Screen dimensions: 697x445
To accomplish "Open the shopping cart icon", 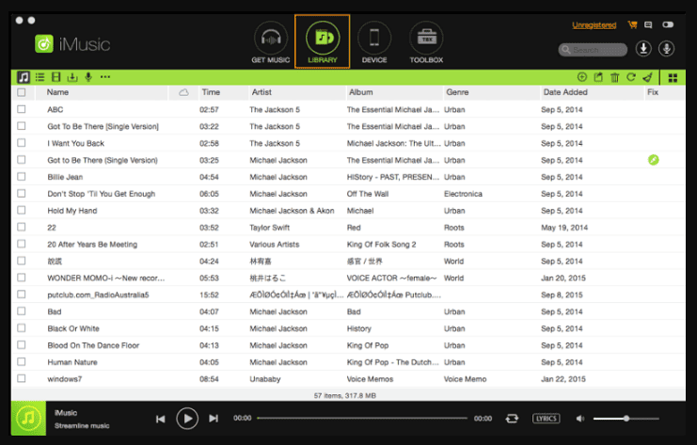I will pyautogui.click(x=632, y=24).
